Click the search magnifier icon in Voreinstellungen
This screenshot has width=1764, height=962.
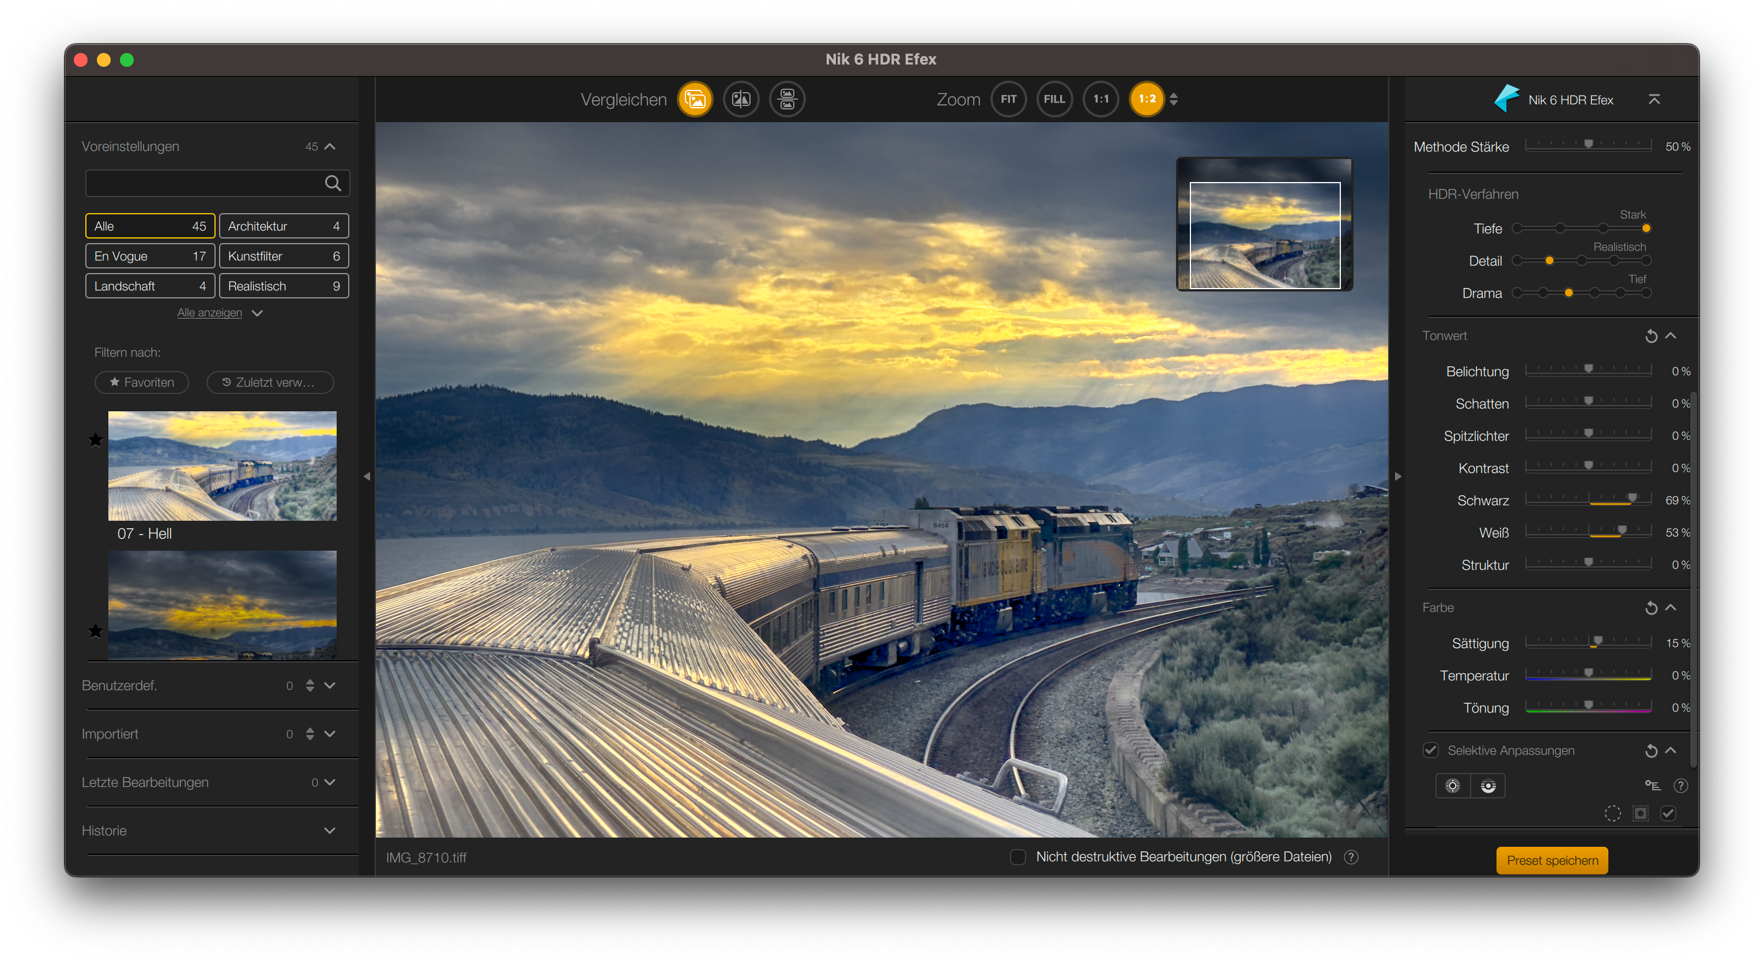(333, 183)
